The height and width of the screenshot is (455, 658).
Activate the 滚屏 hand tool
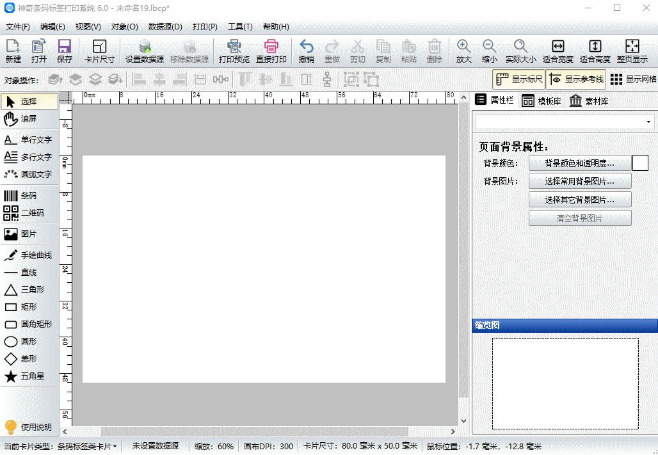point(29,119)
